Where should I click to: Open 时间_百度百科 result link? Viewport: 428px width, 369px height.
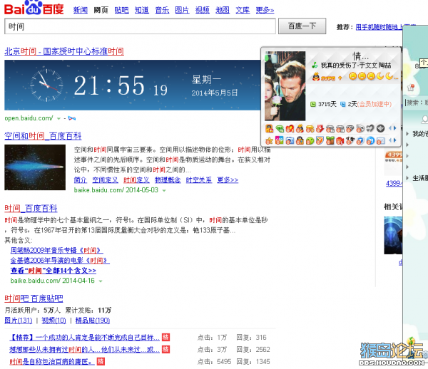(x=31, y=209)
